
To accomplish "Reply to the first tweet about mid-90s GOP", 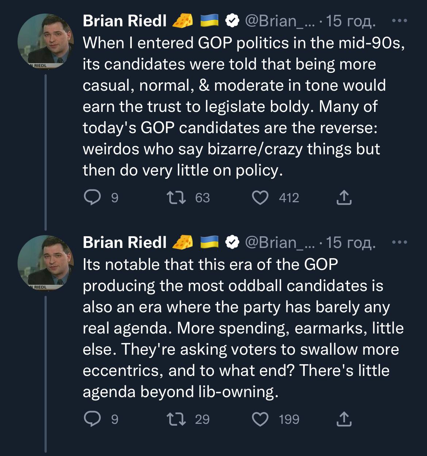I will (x=92, y=198).
